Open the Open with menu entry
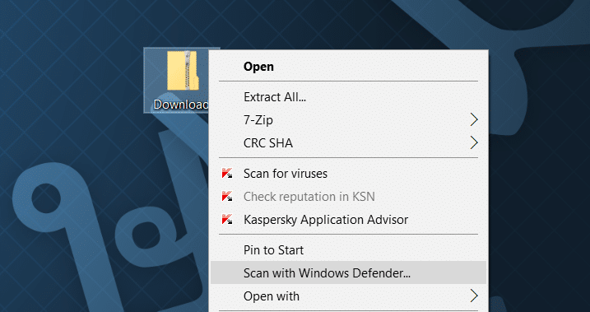This screenshot has width=590, height=312. (x=348, y=296)
